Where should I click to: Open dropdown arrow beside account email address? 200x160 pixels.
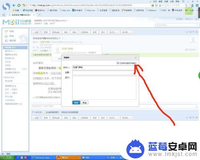[67, 20]
